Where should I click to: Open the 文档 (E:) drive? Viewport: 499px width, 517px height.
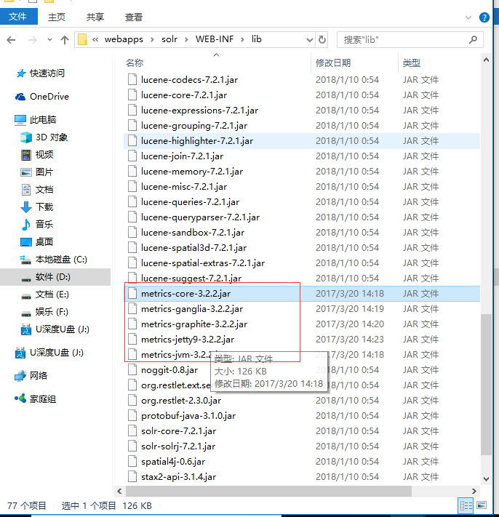pyautogui.click(x=52, y=294)
